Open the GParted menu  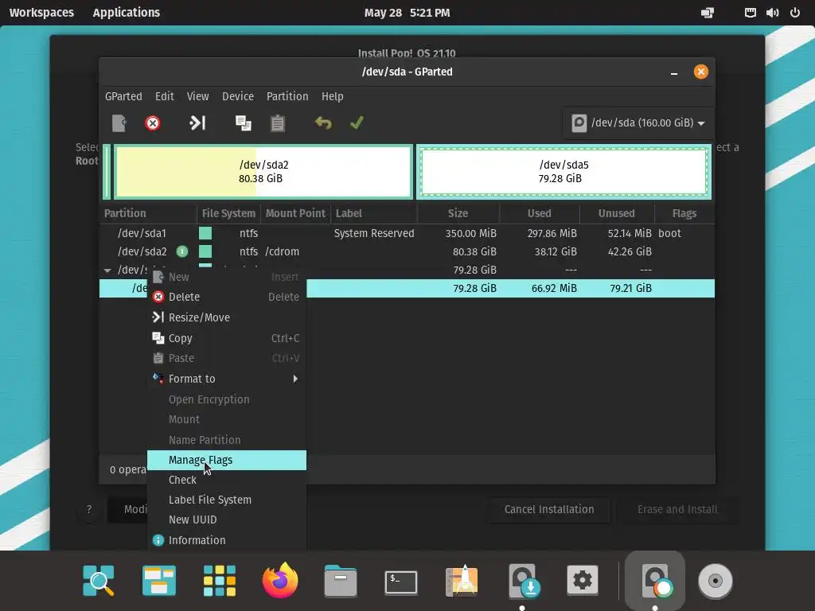tap(123, 96)
